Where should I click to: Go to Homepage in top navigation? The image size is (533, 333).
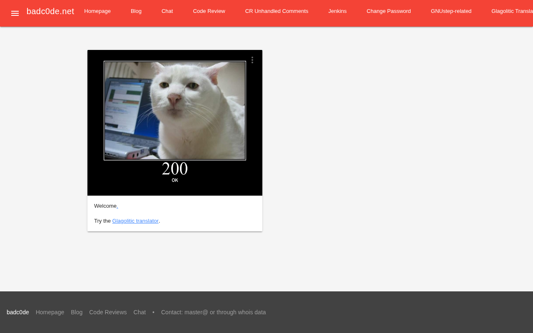[97, 11]
